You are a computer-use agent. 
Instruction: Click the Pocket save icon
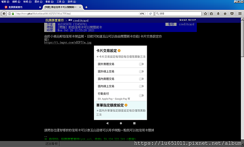coord(232,14)
